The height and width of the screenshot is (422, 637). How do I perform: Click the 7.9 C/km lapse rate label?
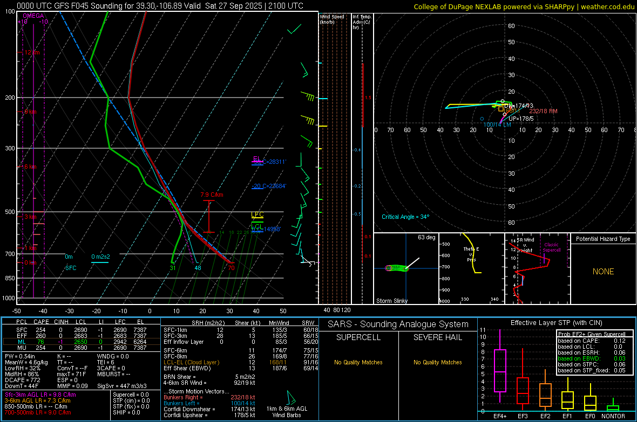tap(212, 195)
